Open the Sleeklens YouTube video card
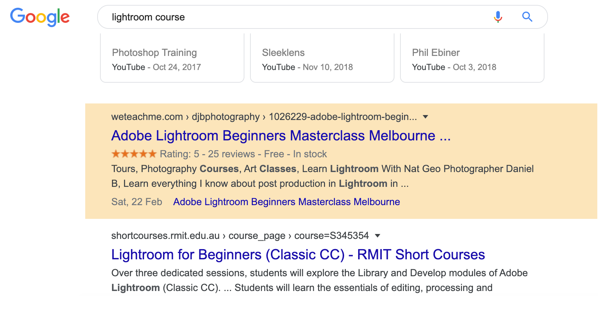The height and width of the screenshot is (310, 598). 322,58
